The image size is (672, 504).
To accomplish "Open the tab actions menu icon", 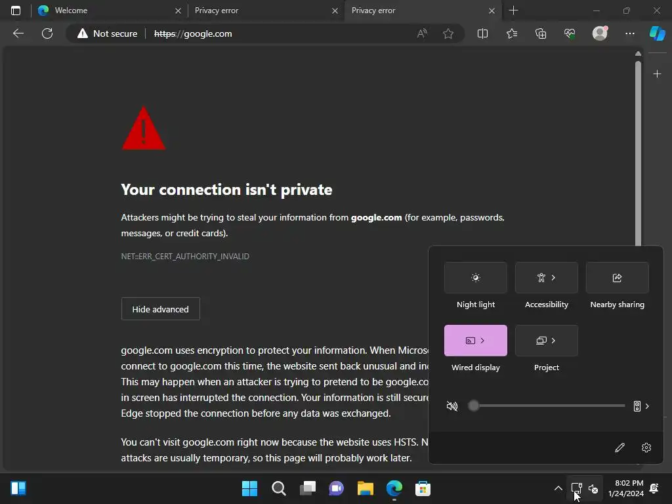I will click(x=16, y=10).
